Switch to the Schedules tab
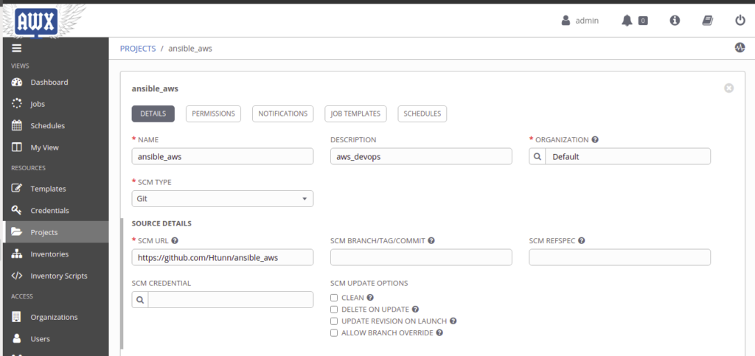The width and height of the screenshot is (755, 356). click(x=422, y=114)
